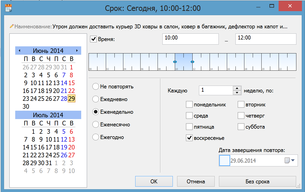Image resolution: width=305 pixels, height=192 pixels.
Task: Click the timeline end marker at 12
Action: (192, 62)
